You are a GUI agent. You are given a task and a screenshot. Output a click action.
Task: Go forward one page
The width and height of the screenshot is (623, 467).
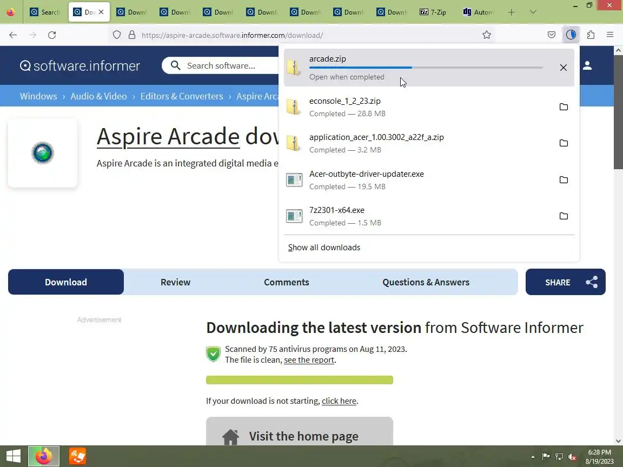(32, 35)
